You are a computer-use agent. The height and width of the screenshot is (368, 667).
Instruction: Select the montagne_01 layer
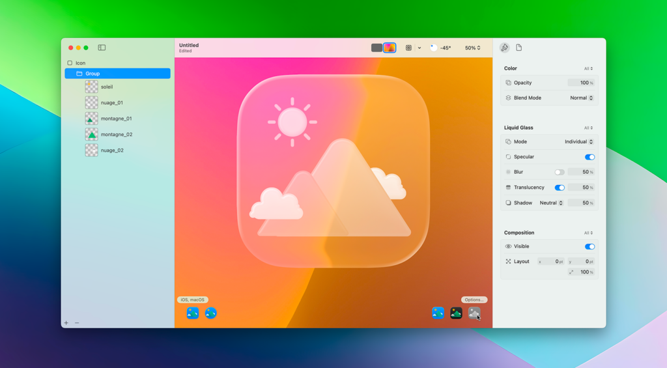(x=116, y=119)
